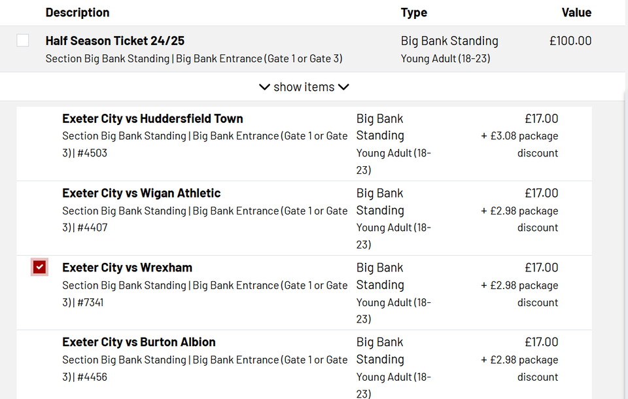Tick the Half Season Ticket 24/25 checkbox
628x399 pixels.
click(23, 41)
